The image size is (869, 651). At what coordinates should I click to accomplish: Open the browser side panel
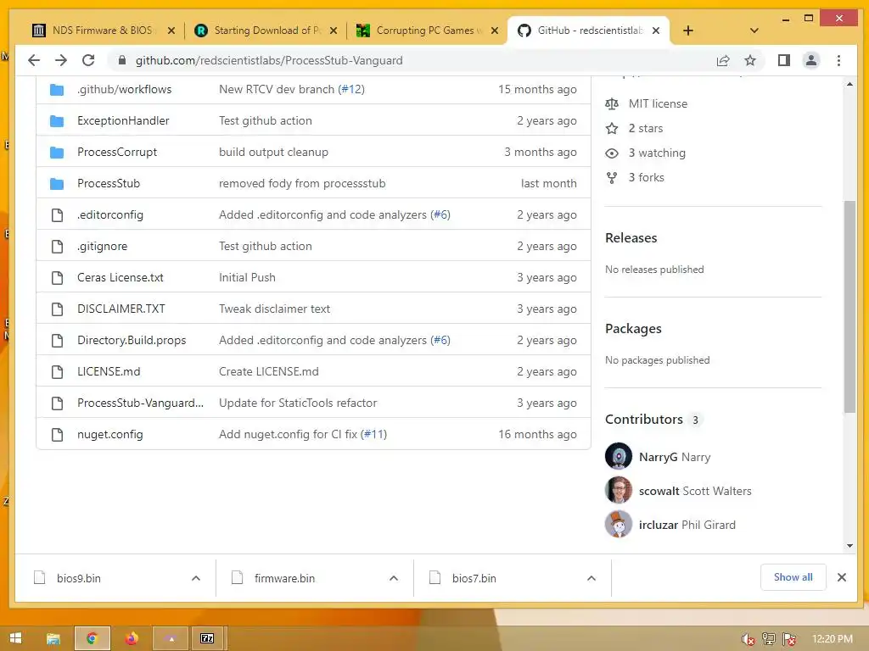(x=783, y=60)
